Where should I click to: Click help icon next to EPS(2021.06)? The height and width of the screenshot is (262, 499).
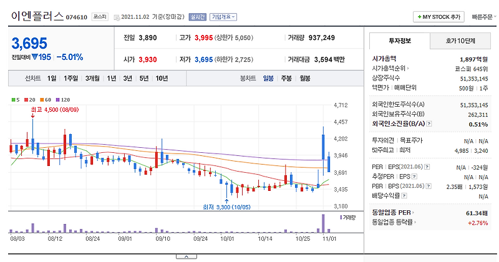click(x=427, y=167)
